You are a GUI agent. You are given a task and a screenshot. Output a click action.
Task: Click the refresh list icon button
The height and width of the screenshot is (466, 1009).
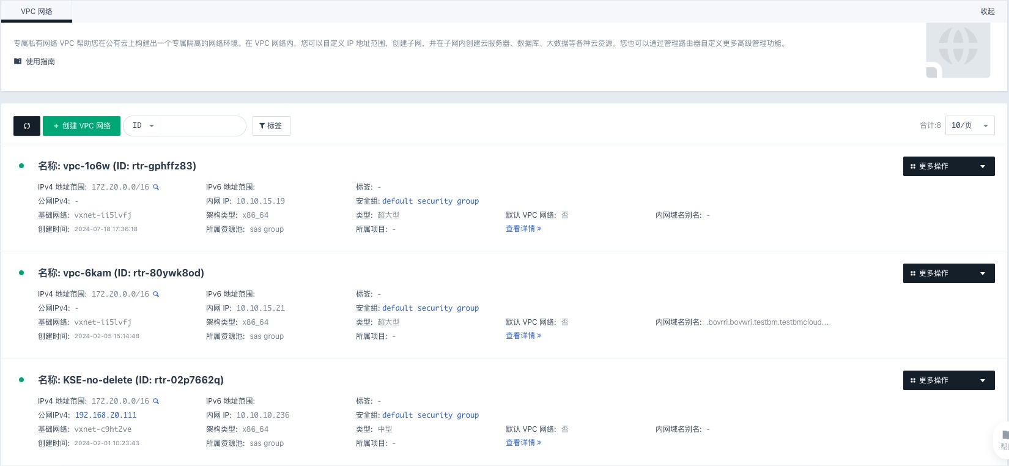[27, 126]
